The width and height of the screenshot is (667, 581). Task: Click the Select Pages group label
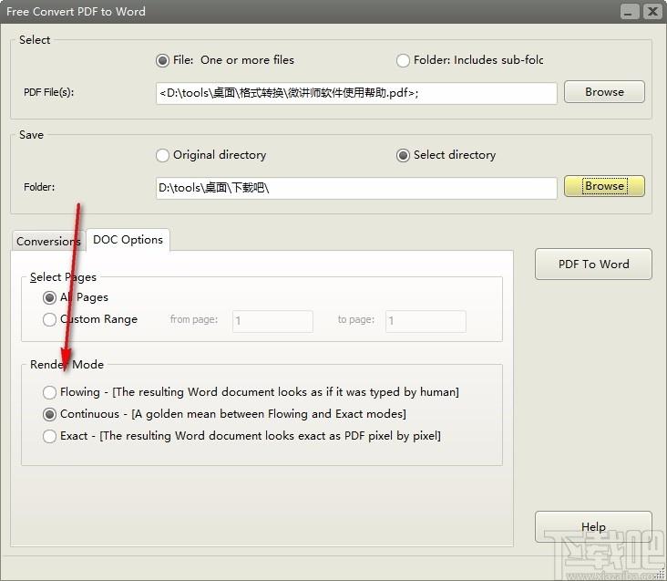(x=63, y=277)
